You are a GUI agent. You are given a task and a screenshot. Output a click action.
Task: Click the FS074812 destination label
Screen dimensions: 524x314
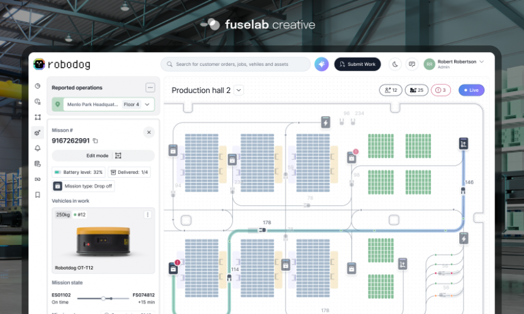point(143,295)
